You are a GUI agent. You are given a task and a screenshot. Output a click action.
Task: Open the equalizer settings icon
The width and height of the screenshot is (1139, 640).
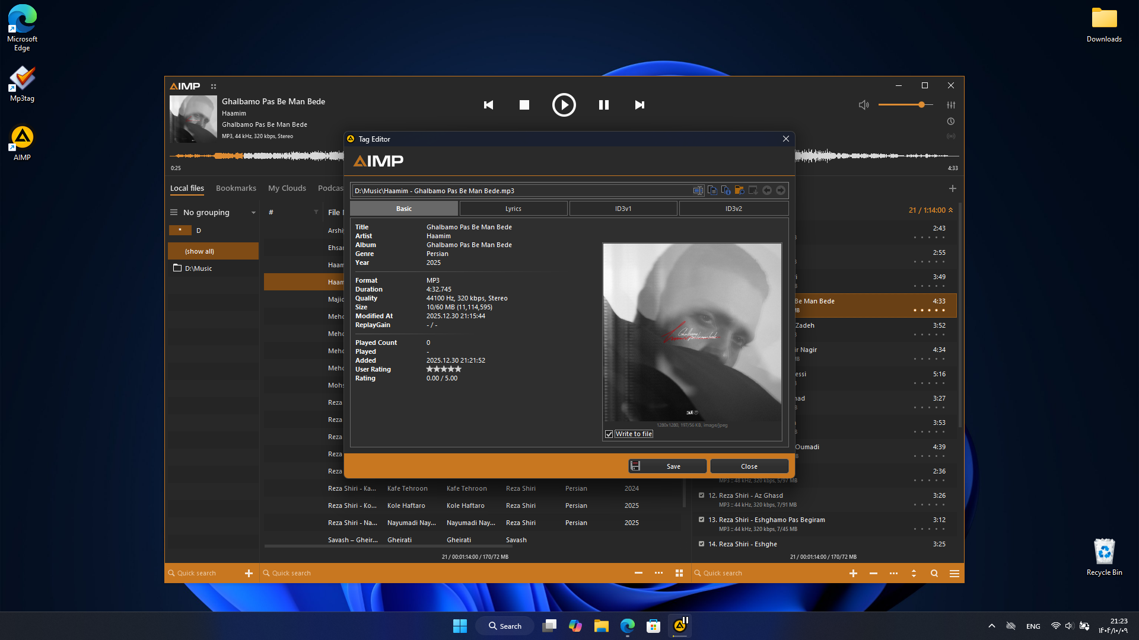(x=951, y=105)
